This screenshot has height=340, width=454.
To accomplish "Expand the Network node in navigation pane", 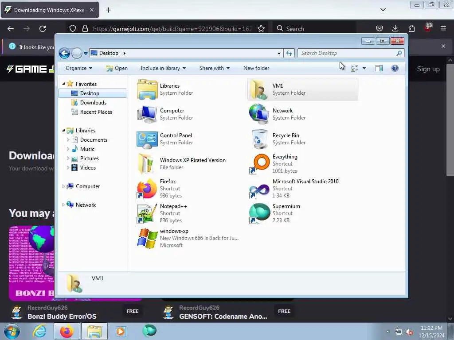I will click(x=63, y=205).
